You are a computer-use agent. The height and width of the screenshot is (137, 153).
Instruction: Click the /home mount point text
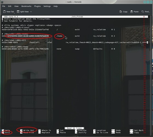(59, 36)
